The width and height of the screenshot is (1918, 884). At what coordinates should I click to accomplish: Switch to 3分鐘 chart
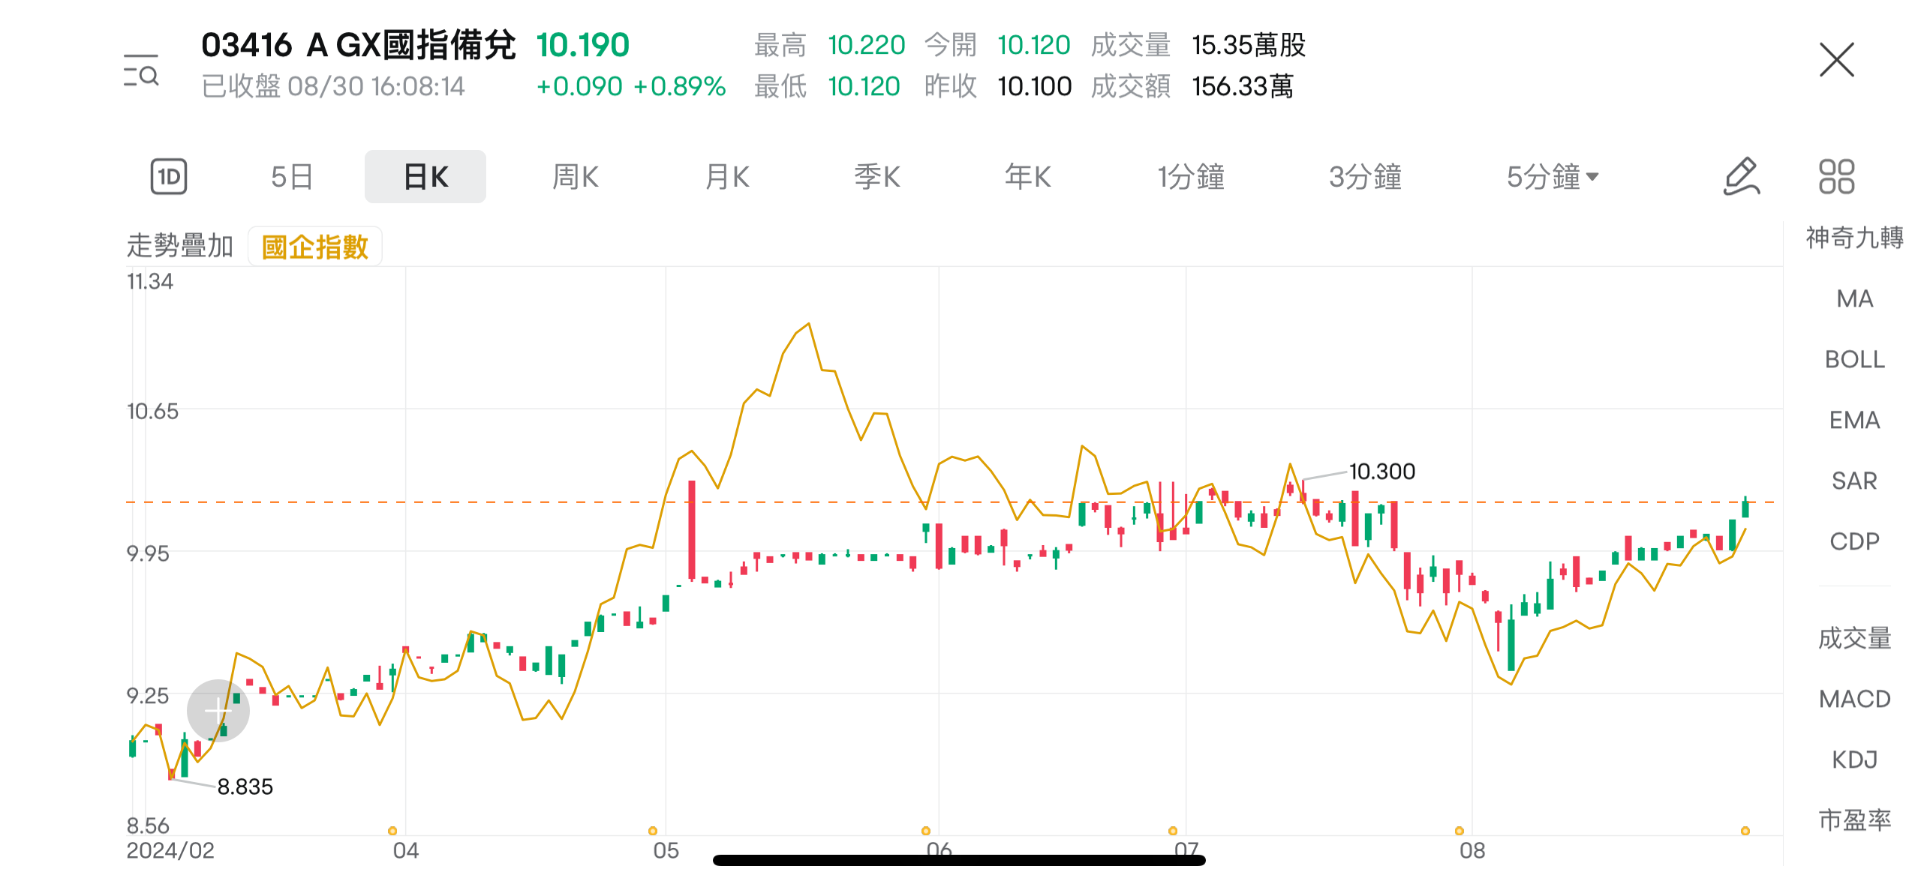click(1365, 177)
